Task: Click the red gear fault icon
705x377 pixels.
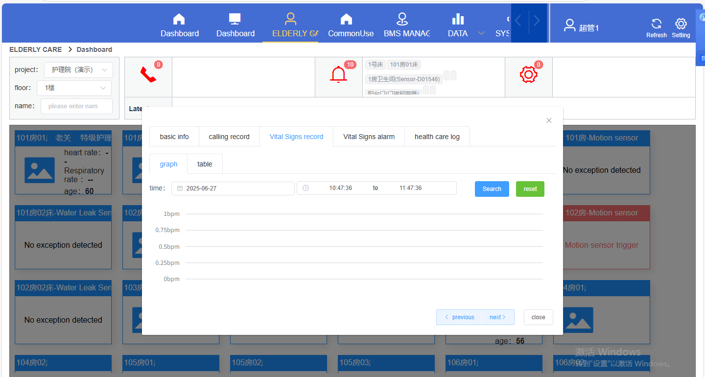Action: pyautogui.click(x=529, y=74)
